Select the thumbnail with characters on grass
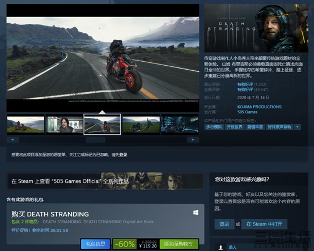Screen dimensions: 314x251 pos(141,124)
